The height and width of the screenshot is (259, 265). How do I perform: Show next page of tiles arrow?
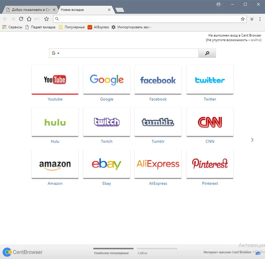(252, 140)
